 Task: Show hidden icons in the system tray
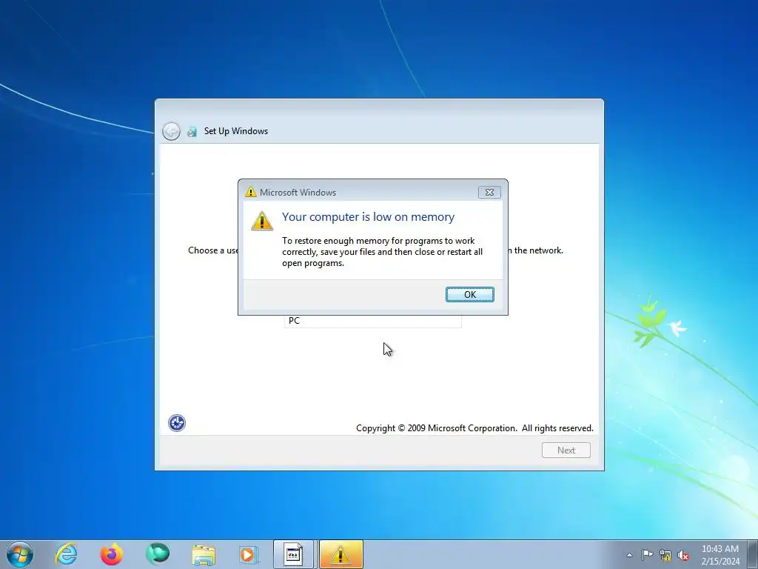click(x=629, y=555)
